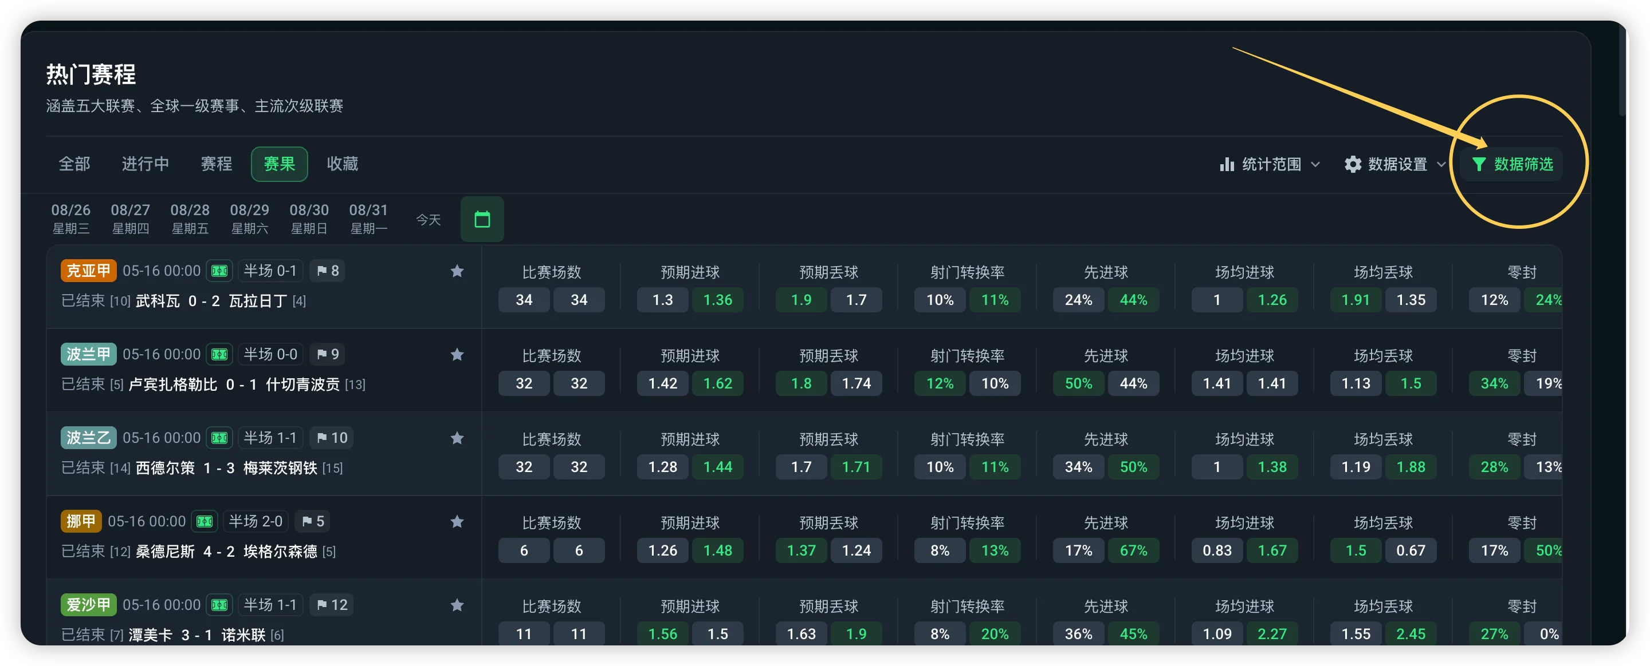Image resolution: width=1650 pixels, height=666 pixels.
Task: Star the 潭美卡 vs 诺米联 match
Action: pyautogui.click(x=457, y=605)
